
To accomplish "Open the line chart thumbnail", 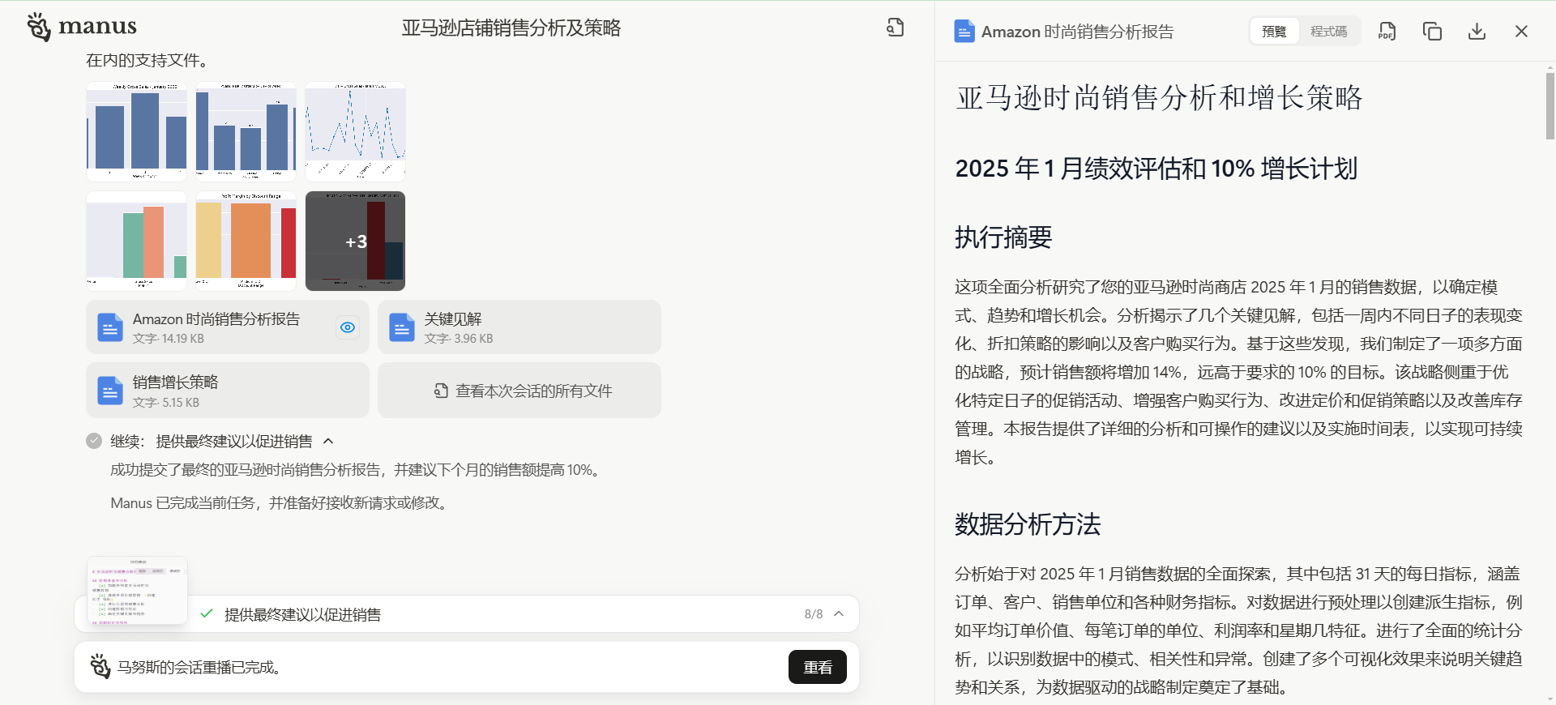I will pos(355,131).
